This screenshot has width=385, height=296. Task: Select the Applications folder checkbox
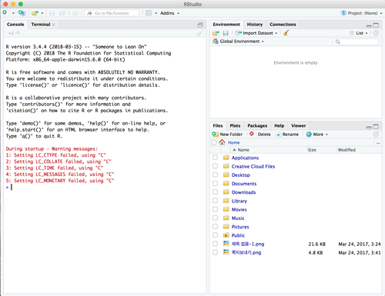point(215,158)
